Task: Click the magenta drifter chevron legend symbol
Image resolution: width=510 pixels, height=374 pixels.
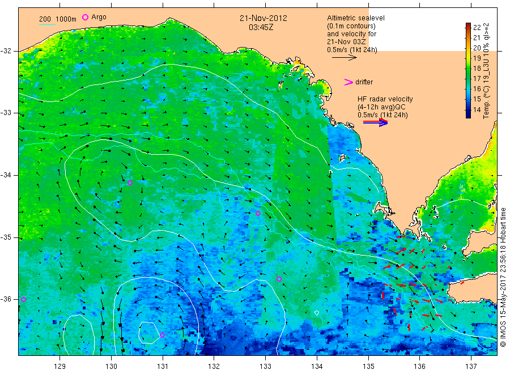Action: point(348,82)
